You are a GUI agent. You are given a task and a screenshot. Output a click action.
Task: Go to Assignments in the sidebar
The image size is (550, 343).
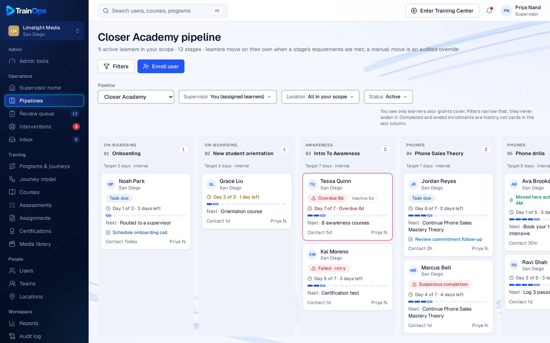44,218
